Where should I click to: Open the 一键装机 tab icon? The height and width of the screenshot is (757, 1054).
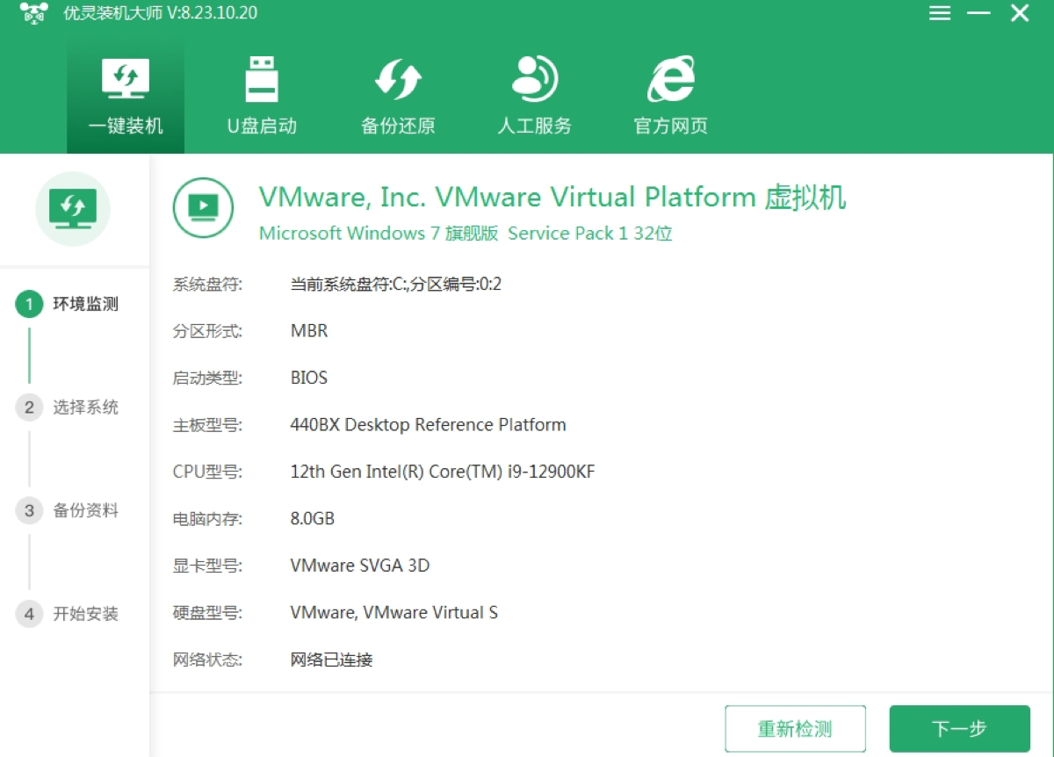(x=126, y=79)
